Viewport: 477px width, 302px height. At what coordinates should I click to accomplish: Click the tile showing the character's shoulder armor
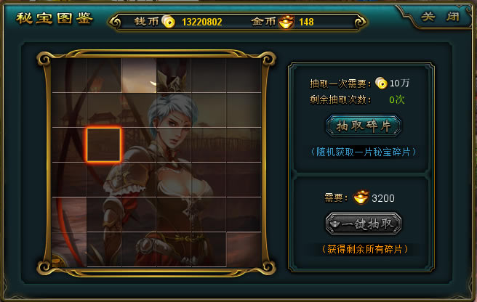(x=139, y=179)
